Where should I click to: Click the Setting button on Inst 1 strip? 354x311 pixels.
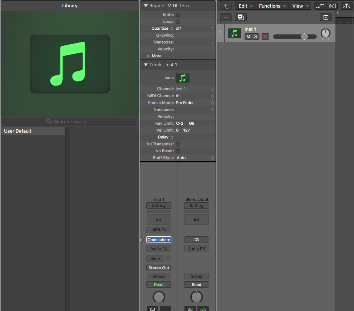159,206
